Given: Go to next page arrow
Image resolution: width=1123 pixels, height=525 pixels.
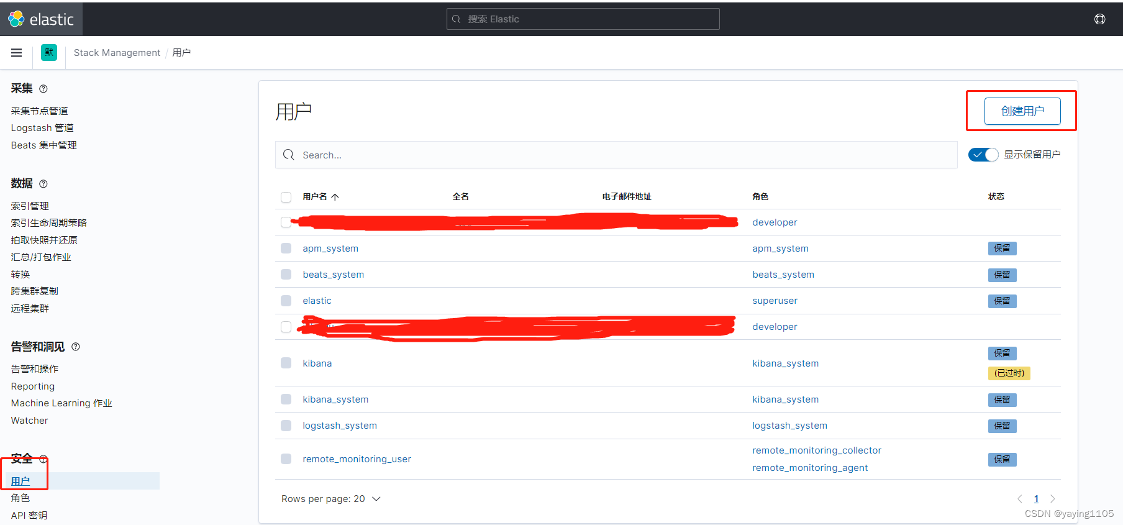Looking at the screenshot, I should point(1052,499).
